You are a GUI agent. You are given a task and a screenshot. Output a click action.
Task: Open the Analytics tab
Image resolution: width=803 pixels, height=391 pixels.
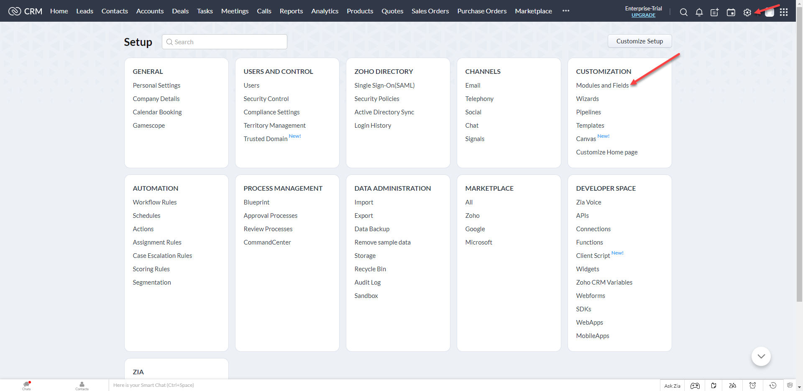pos(325,11)
